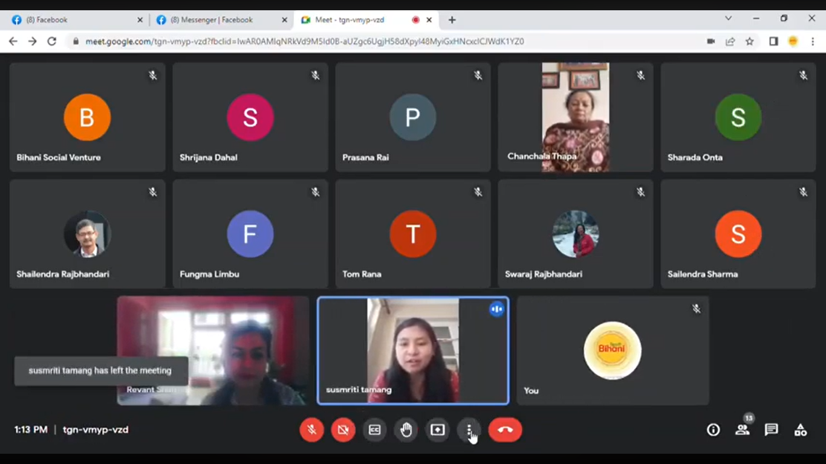
Task: Show participants list with 13 badge
Action: [742, 430]
